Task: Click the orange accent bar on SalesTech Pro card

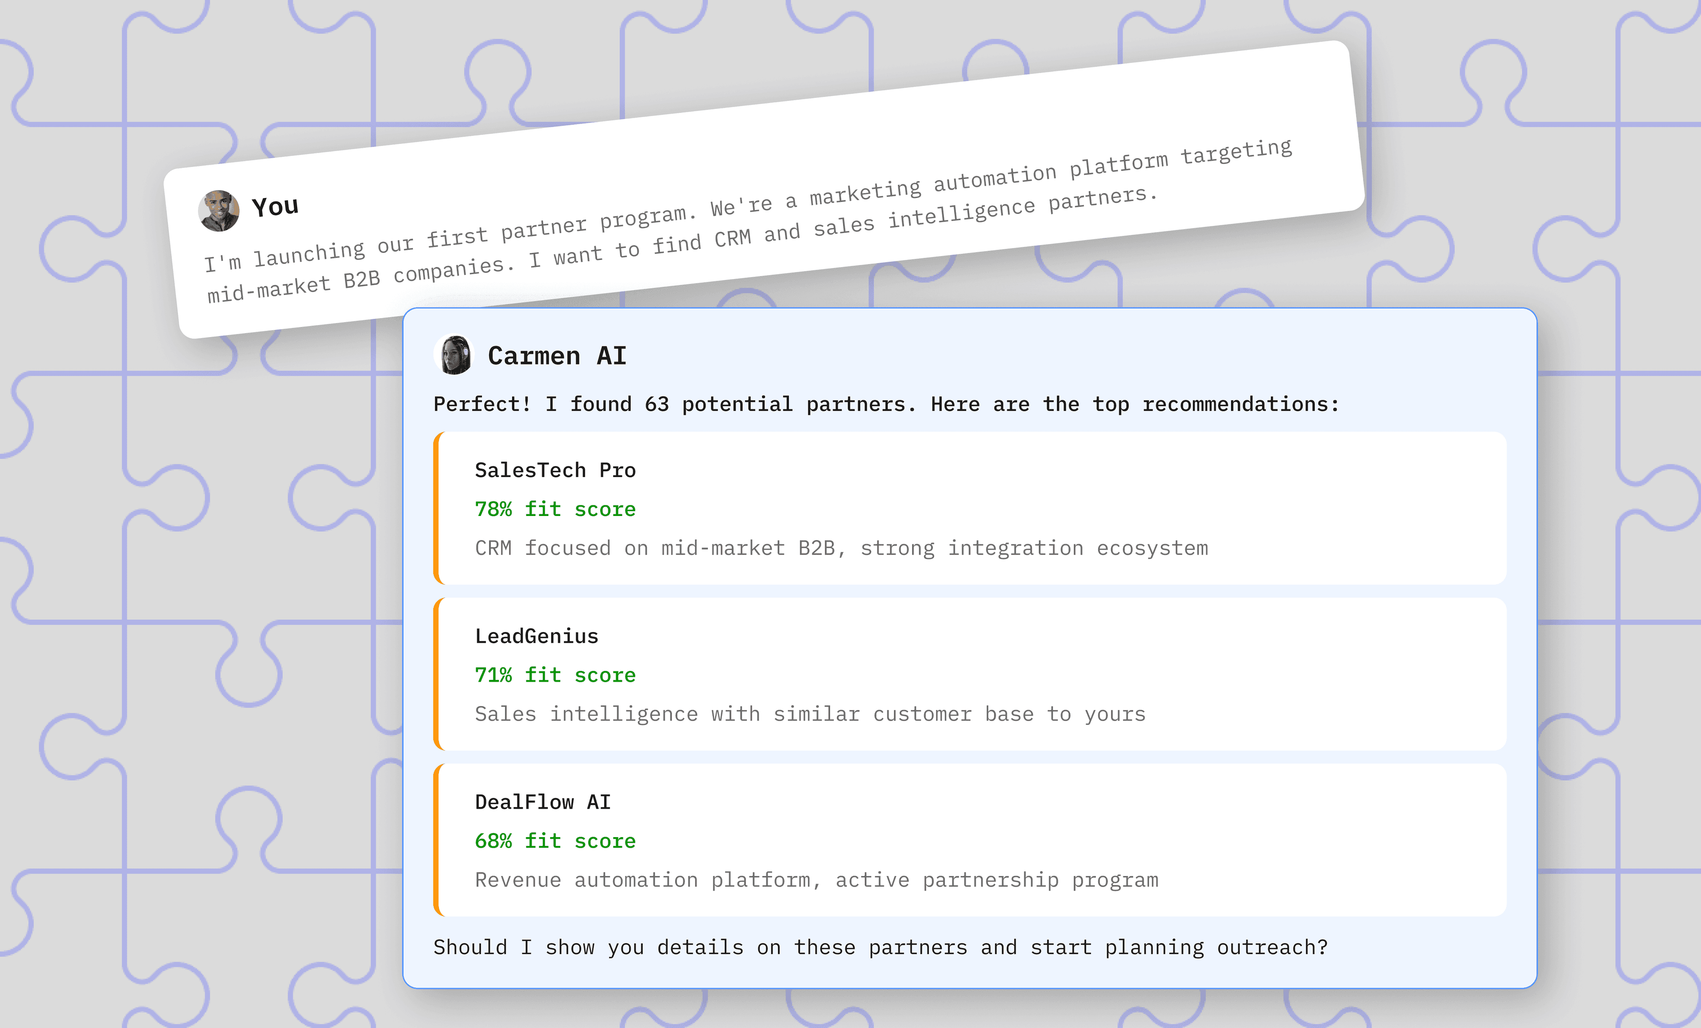Action: click(x=436, y=508)
